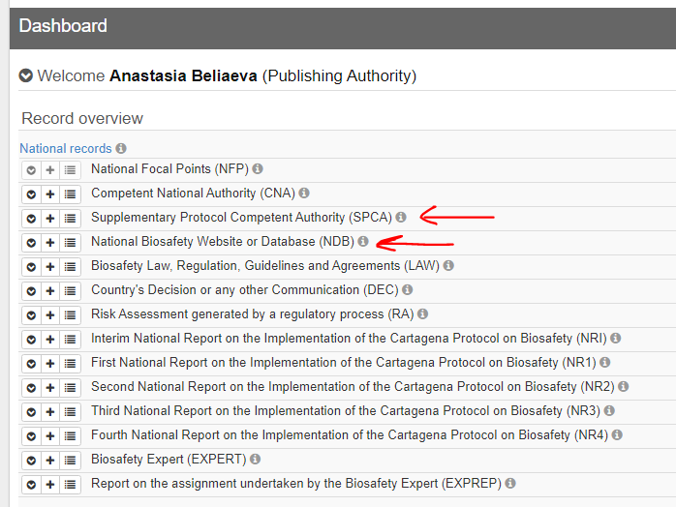Click the info icon beside Biosafety Expert (EXPERT)
The width and height of the screenshot is (676, 507).
[256, 460]
